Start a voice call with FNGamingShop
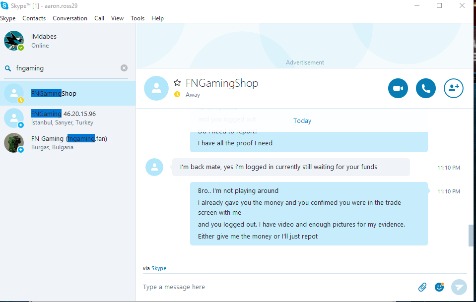 (x=425, y=88)
